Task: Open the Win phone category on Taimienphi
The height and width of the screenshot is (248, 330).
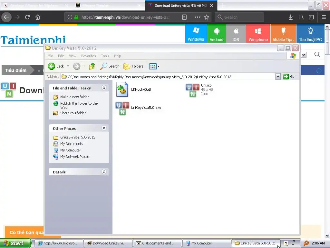Action: [258, 34]
